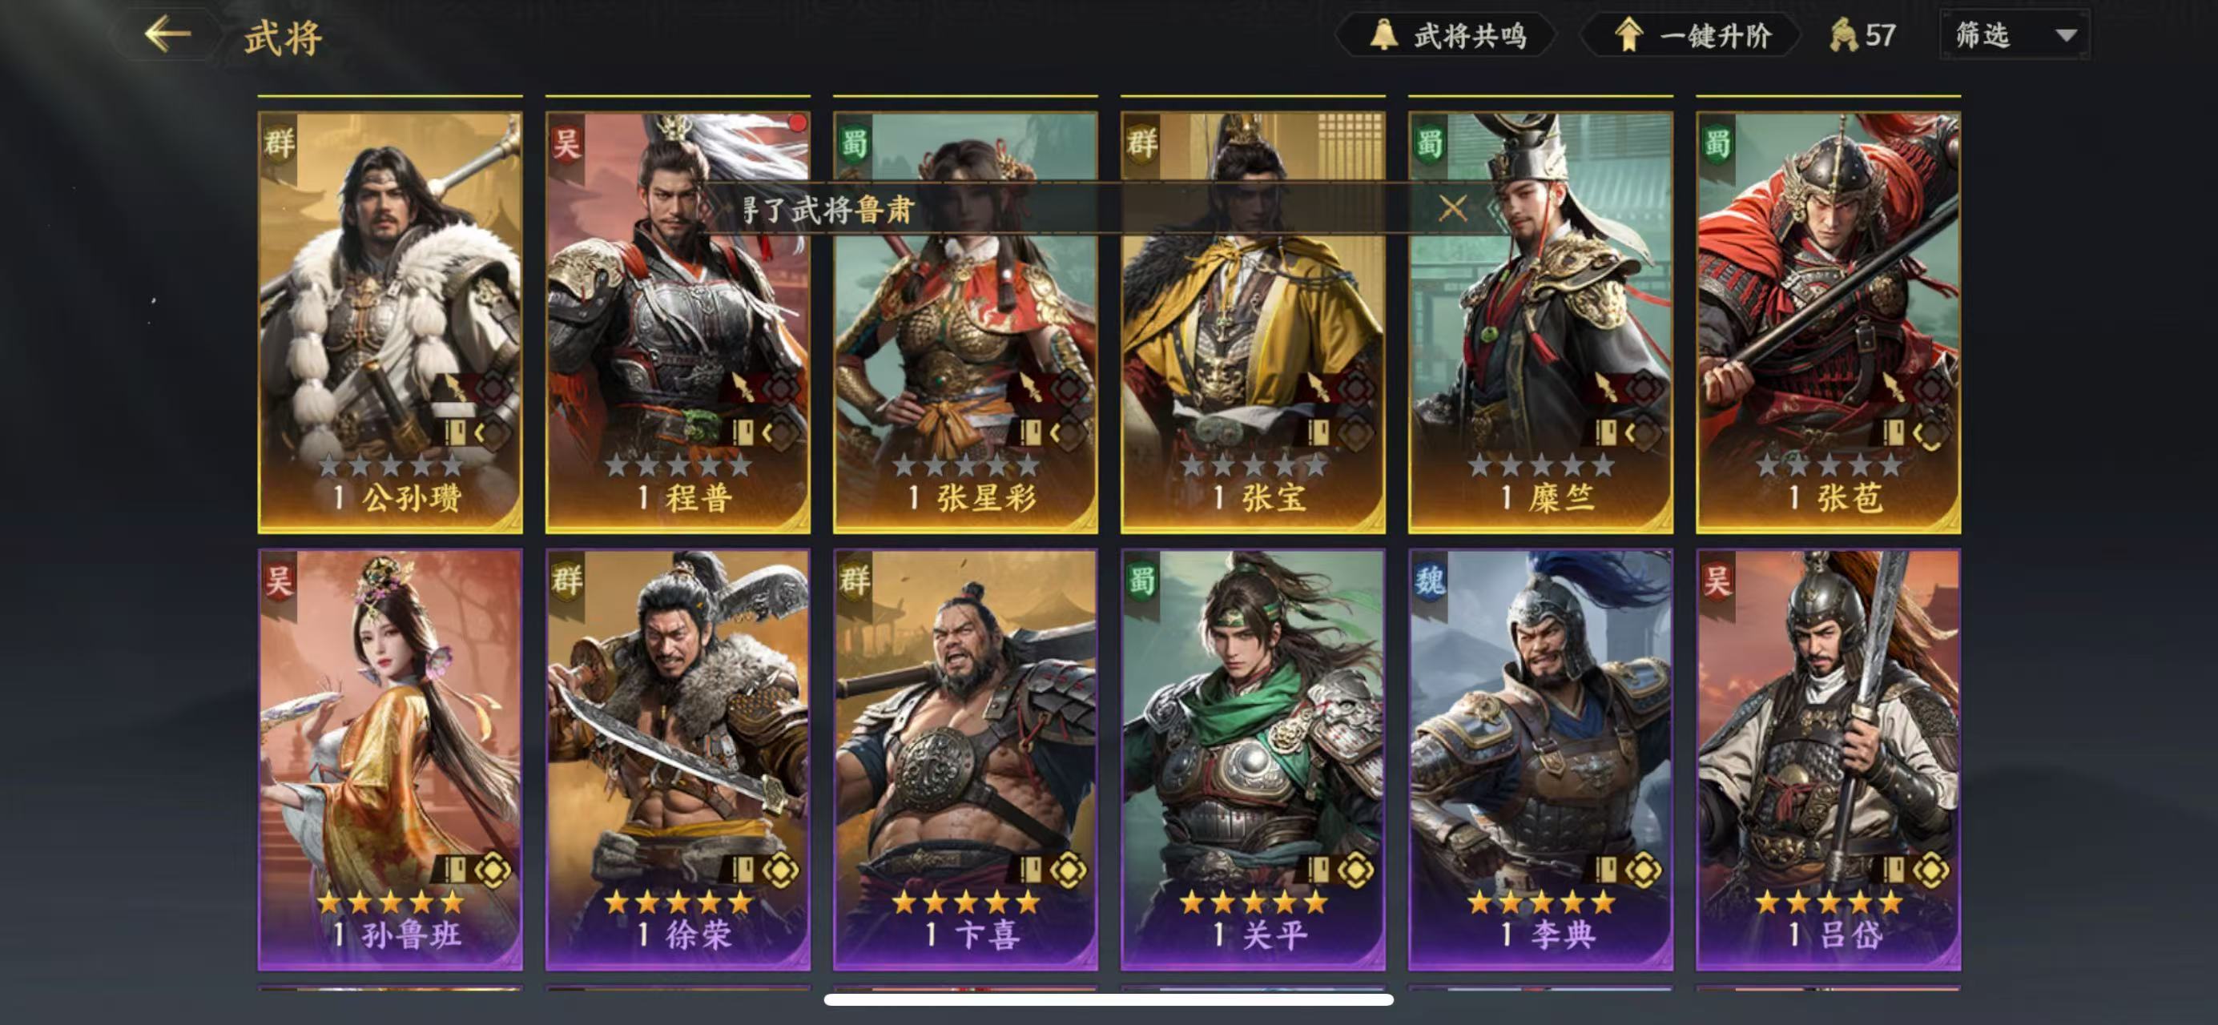Tap the bell icon for 武将共鸣
The height and width of the screenshot is (1025, 2218).
(x=1383, y=35)
